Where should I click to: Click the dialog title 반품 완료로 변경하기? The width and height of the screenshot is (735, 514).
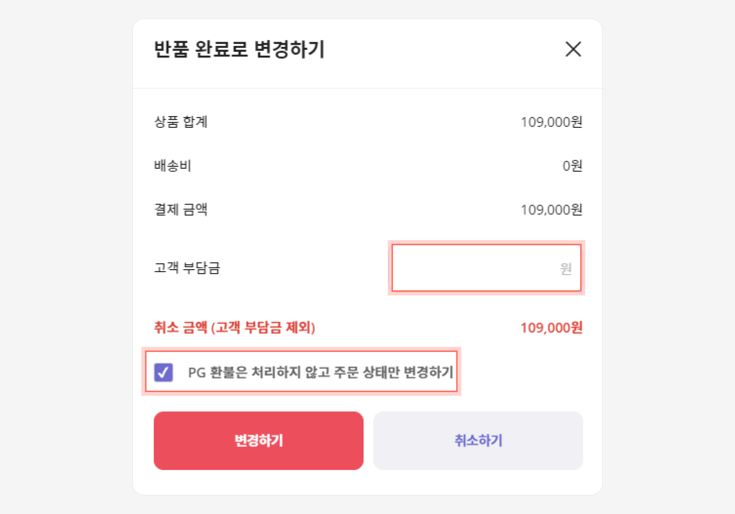tap(240, 49)
